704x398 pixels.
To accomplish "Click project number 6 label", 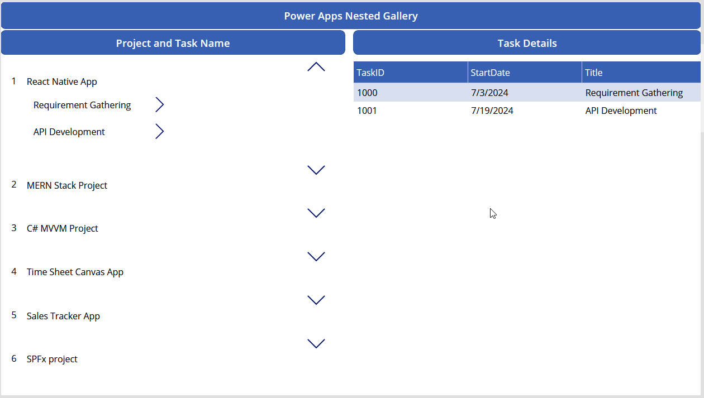I will click(x=14, y=358).
